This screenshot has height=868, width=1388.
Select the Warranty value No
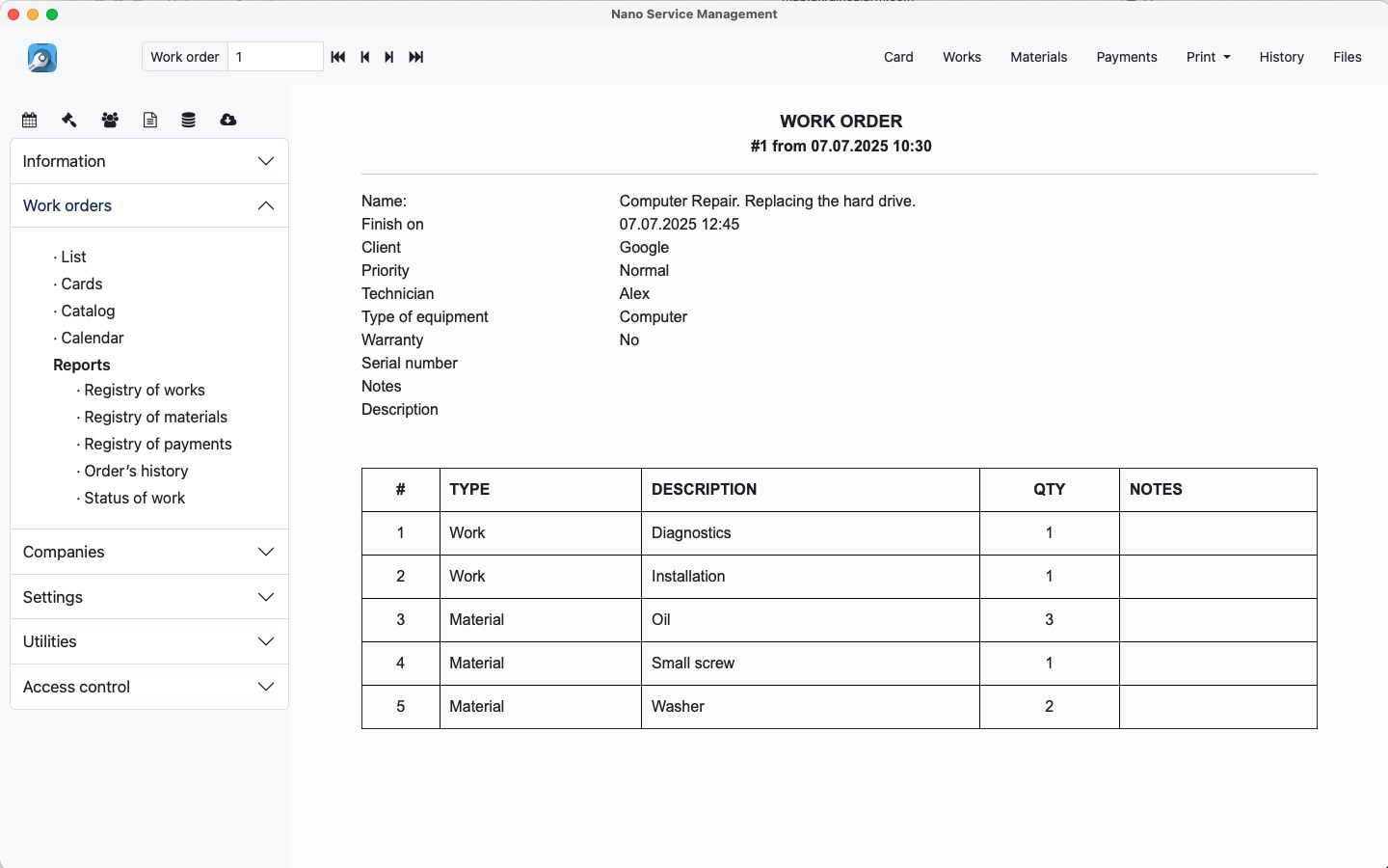pyautogui.click(x=629, y=339)
